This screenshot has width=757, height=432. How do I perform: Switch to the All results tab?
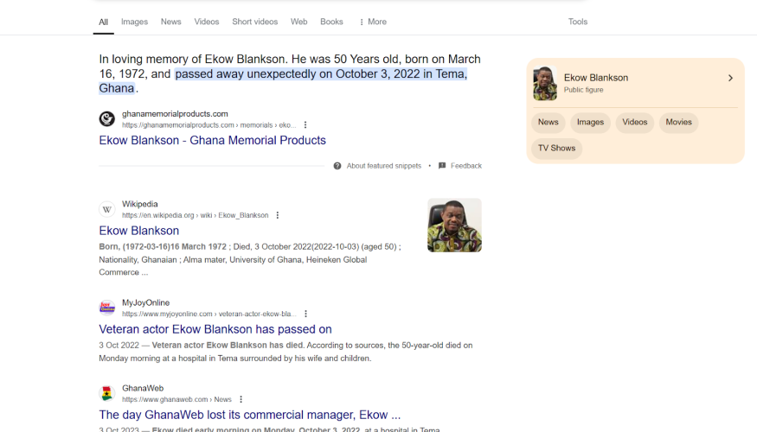(x=103, y=22)
